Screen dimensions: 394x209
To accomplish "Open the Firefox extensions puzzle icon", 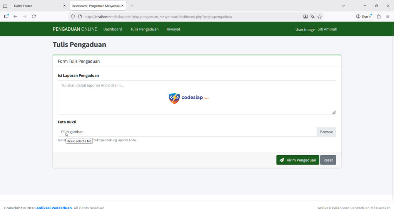I will click(x=379, y=17).
